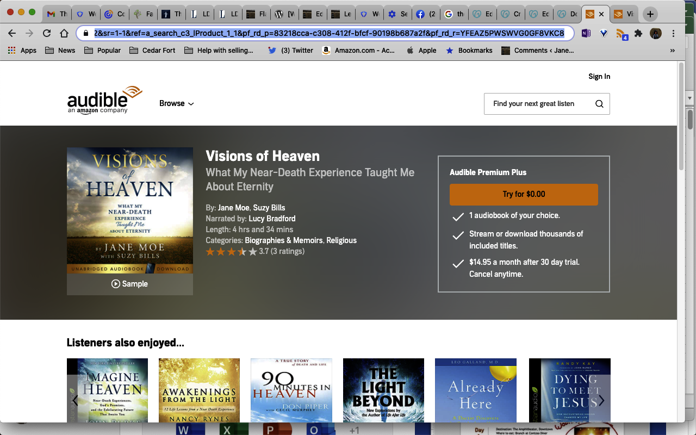
Task: Reload the current page
Action: (x=47, y=33)
